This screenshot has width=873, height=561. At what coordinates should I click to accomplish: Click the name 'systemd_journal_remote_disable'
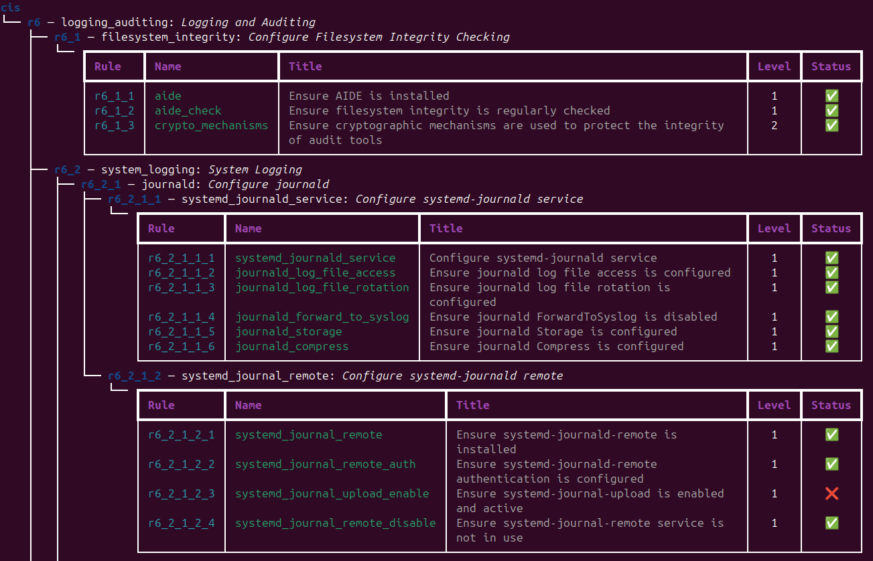coord(336,523)
